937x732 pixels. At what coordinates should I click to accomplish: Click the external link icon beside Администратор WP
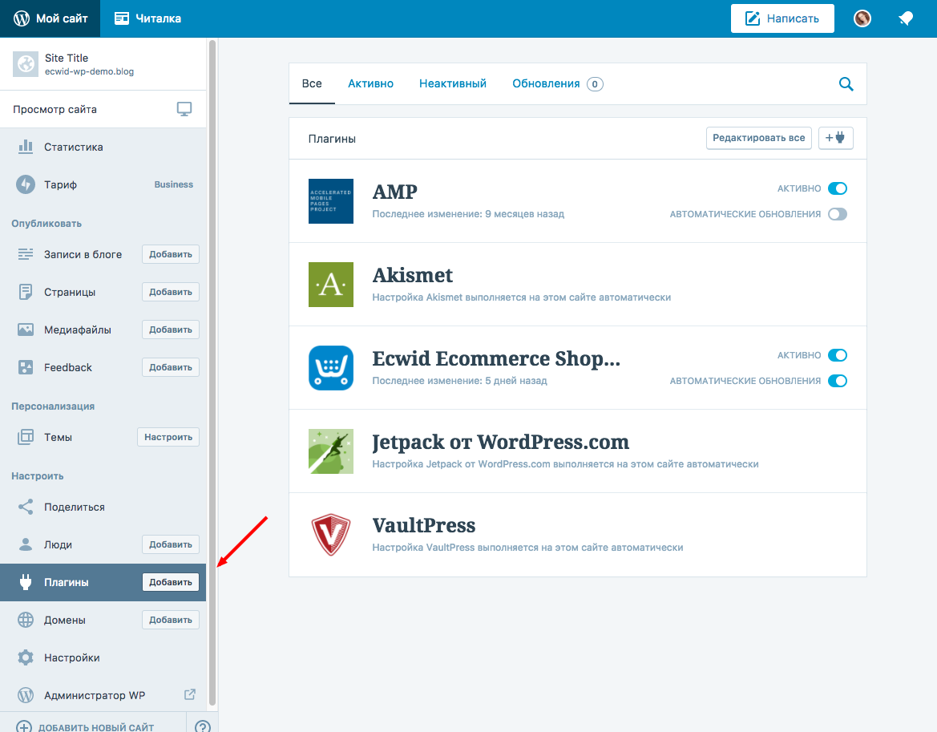pyautogui.click(x=189, y=694)
